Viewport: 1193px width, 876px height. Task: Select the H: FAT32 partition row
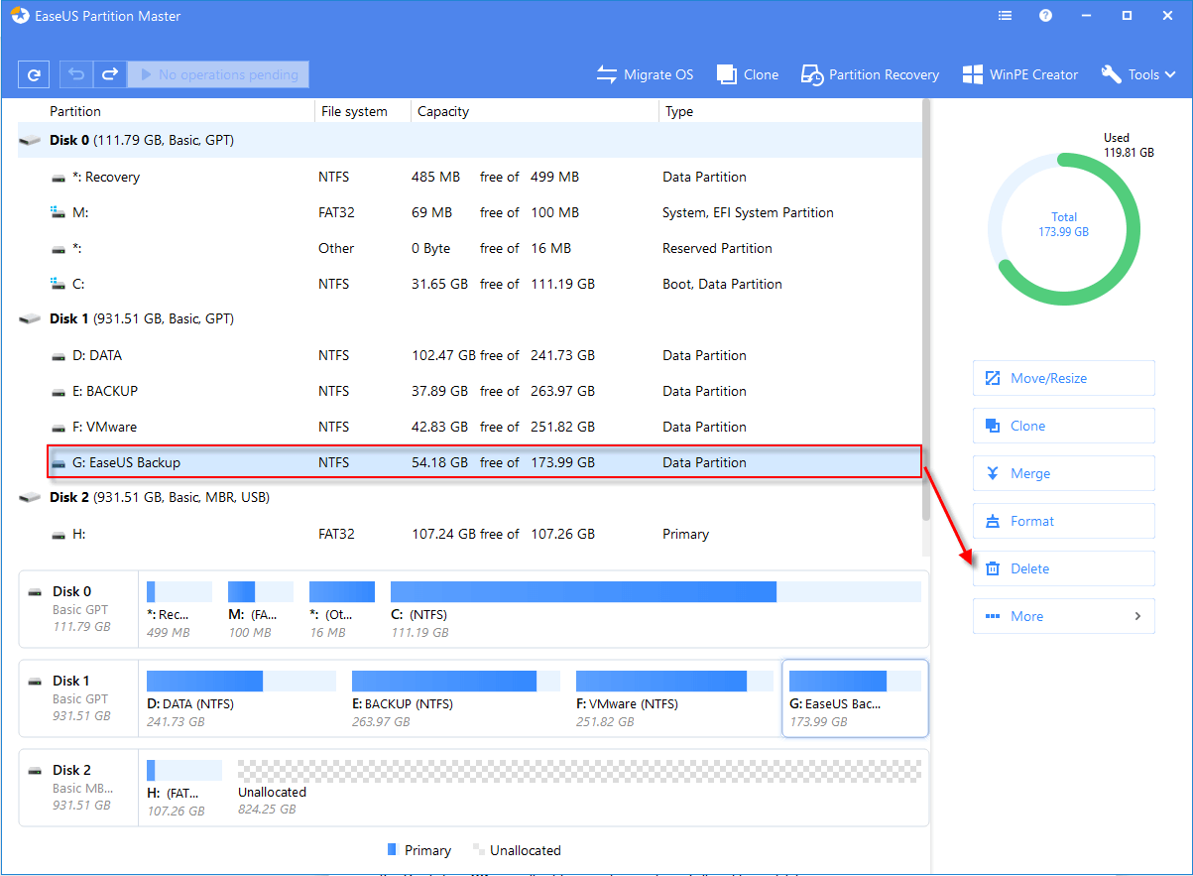pos(470,534)
